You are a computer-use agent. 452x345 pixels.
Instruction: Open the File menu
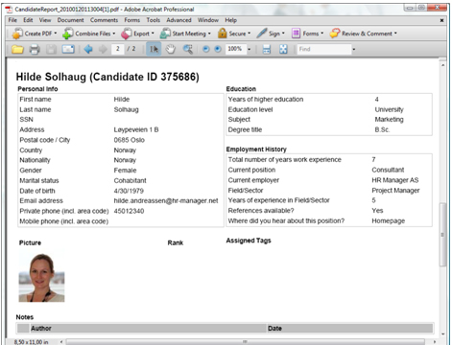coord(12,20)
